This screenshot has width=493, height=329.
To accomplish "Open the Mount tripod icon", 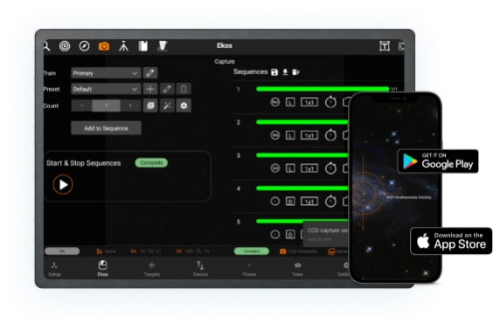I will 123,46.
